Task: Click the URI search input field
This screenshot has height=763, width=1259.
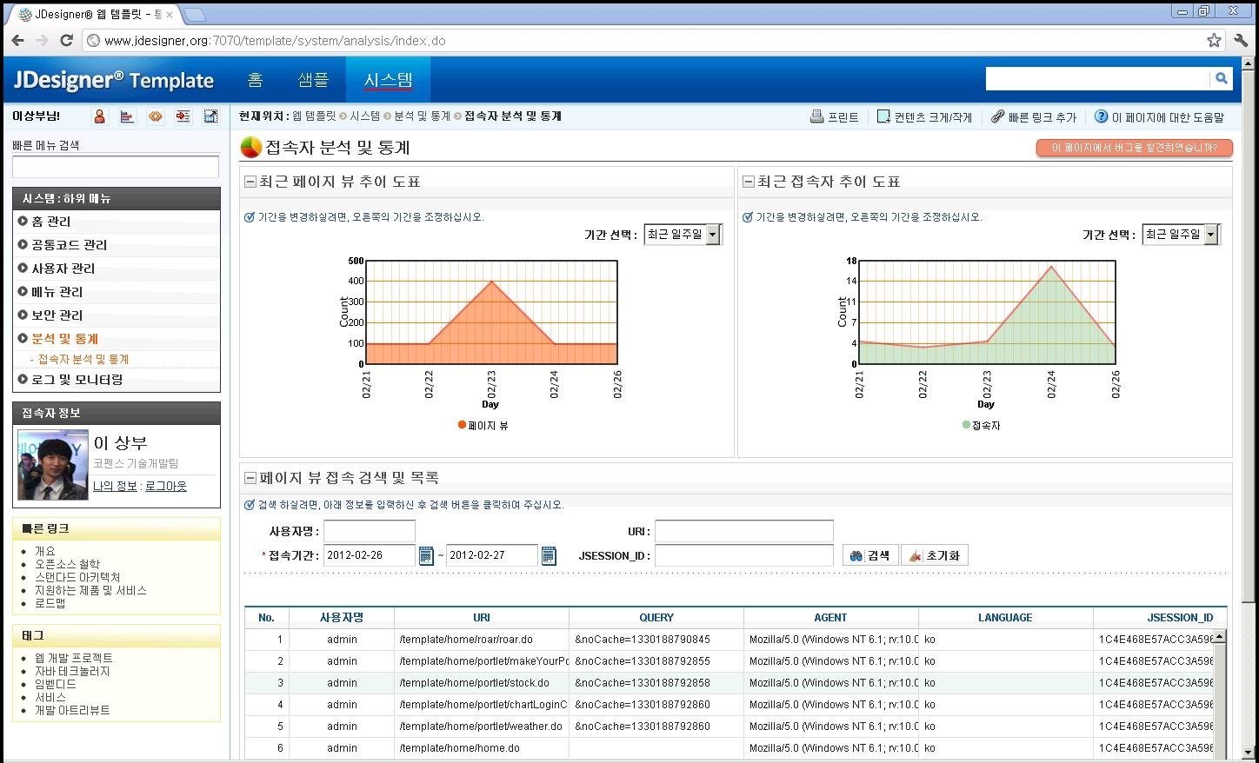Action: (744, 531)
